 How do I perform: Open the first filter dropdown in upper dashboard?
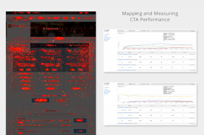tap(123, 31)
